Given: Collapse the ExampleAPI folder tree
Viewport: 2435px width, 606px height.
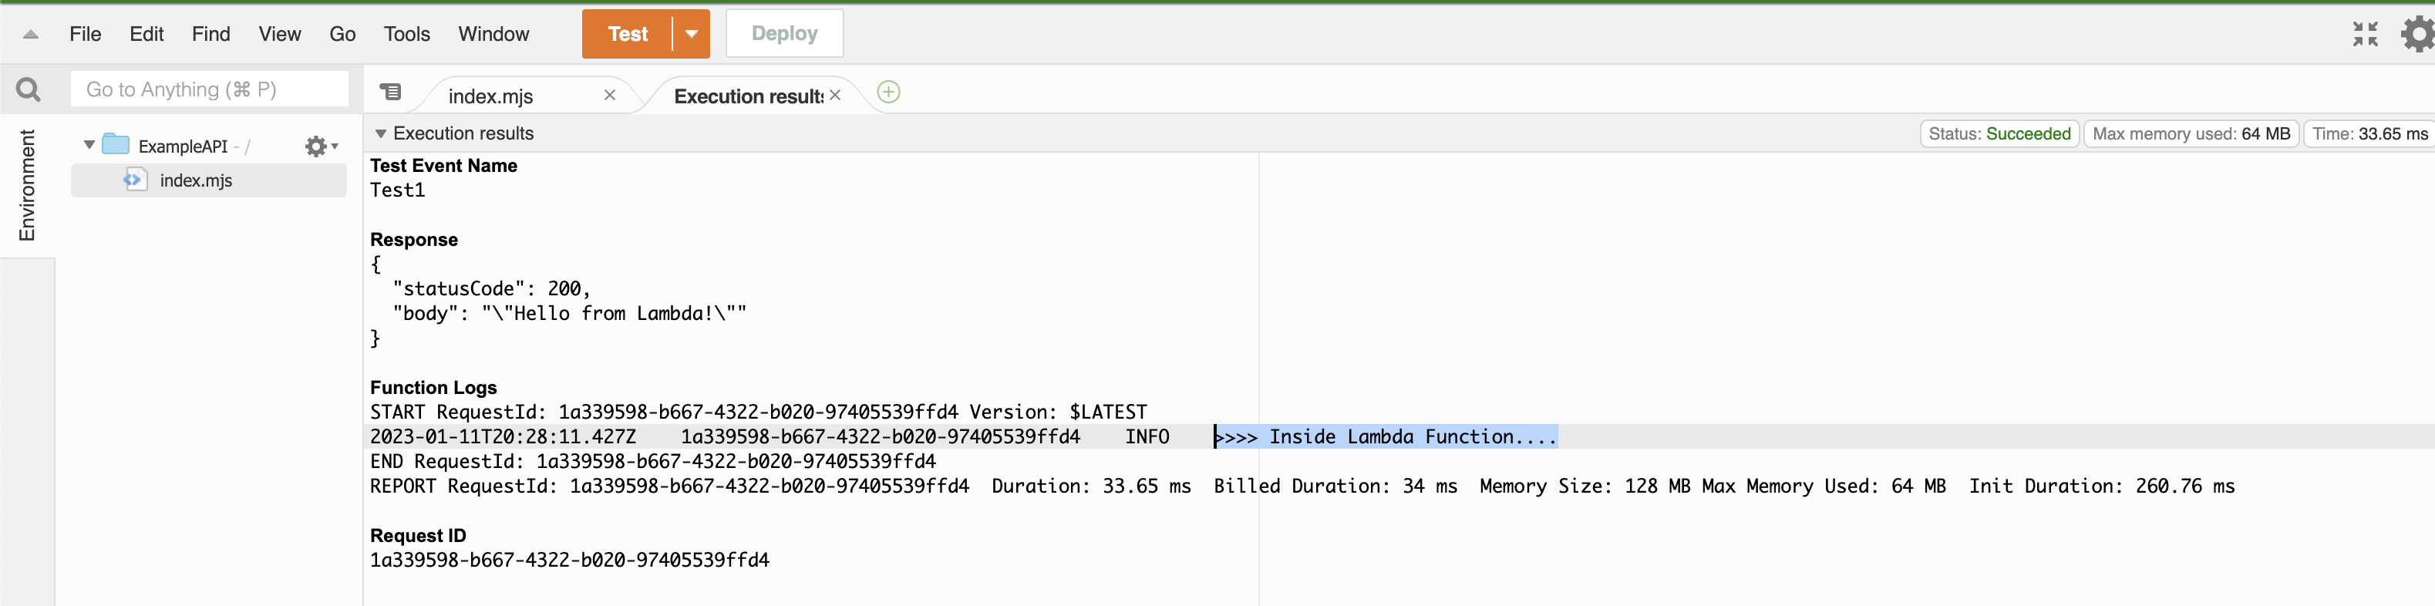Looking at the screenshot, I should pos(89,145).
